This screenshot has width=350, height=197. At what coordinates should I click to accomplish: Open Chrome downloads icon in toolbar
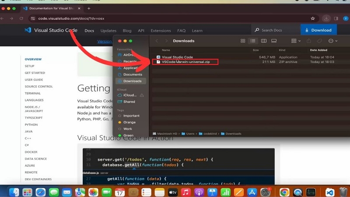(x=326, y=18)
